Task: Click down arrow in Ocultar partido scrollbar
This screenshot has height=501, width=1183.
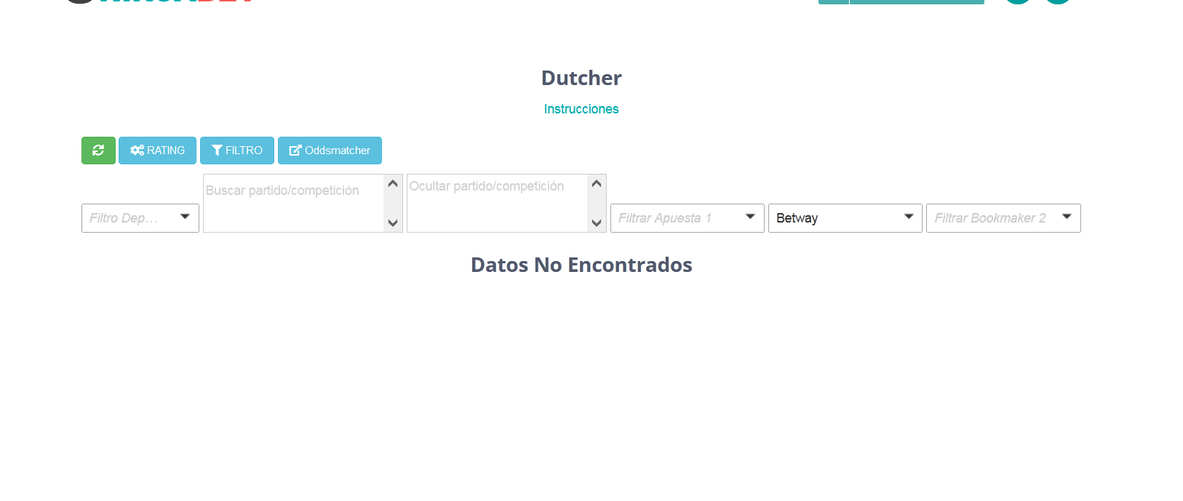Action: (x=597, y=223)
